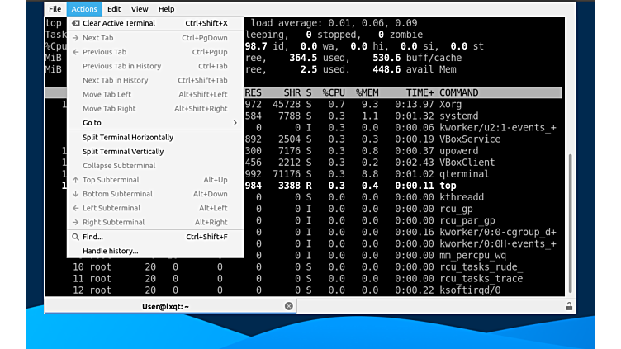Screen dimensions: 621x349
Task: Close the User@lxqt tab with its X icon
Action: point(289,306)
